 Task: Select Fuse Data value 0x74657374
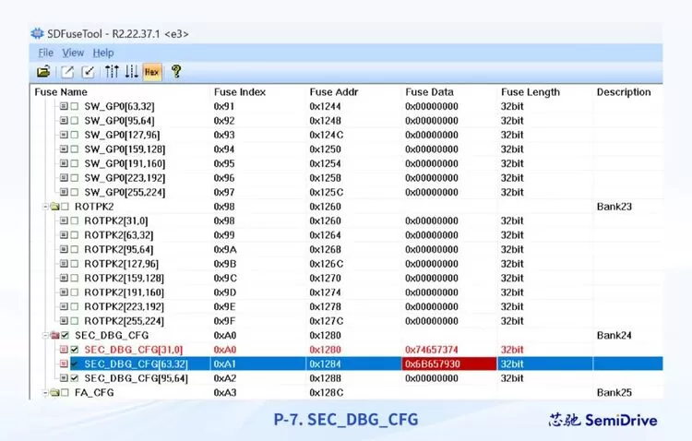click(431, 351)
